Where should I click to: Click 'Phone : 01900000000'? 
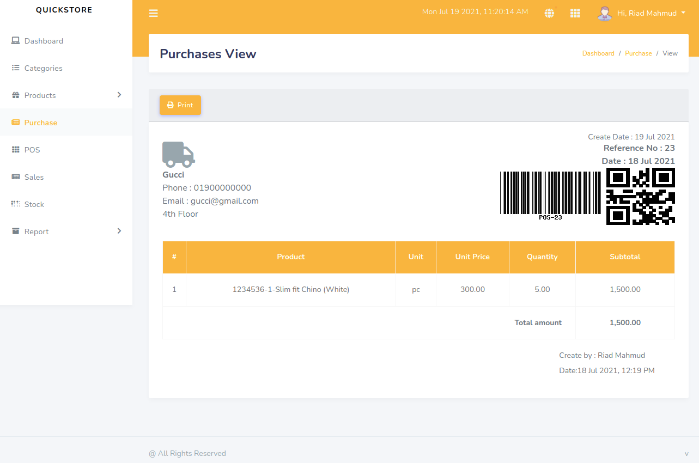(x=207, y=188)
